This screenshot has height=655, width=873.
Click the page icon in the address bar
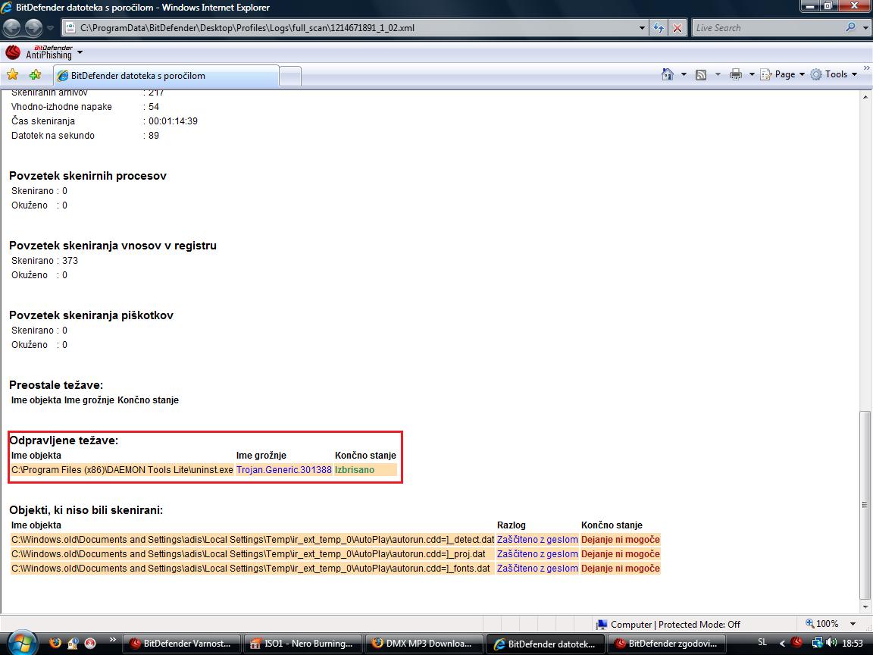pyautogui.click(x=70, y=28)
